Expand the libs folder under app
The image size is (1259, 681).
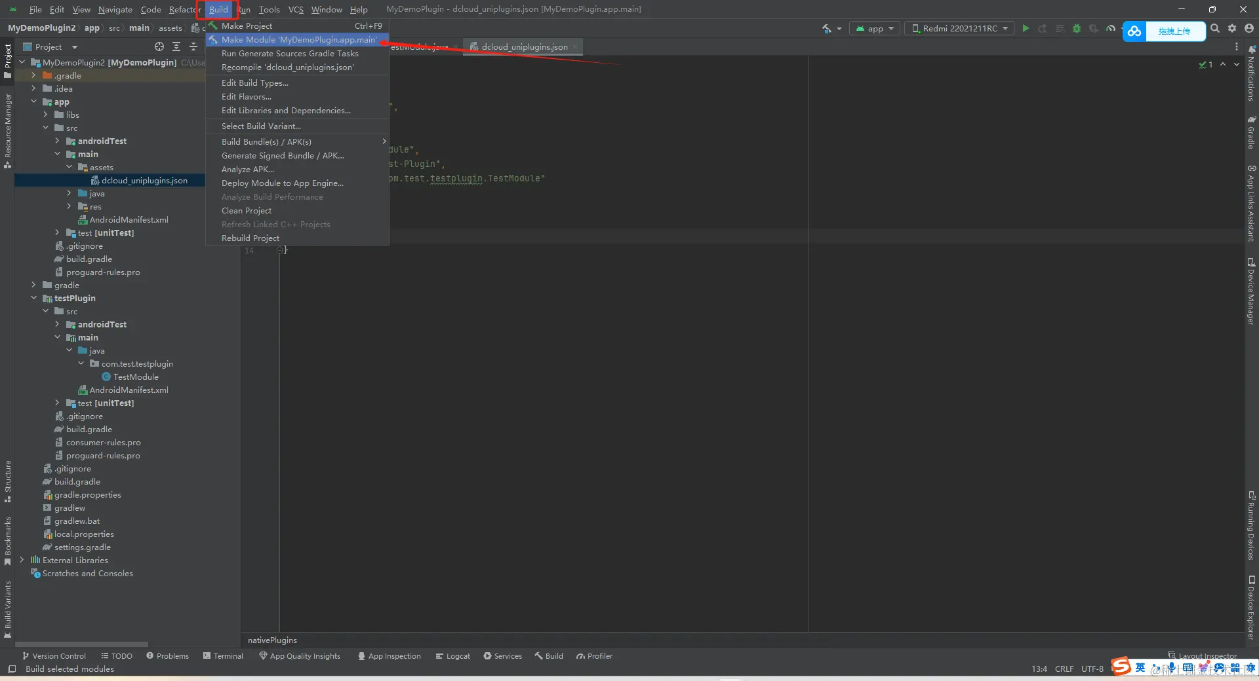45,115
